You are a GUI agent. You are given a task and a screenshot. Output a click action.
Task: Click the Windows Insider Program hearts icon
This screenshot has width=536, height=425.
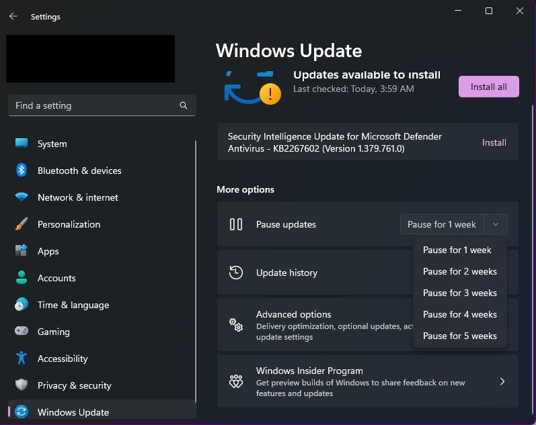pyautogui.click(x=236, y=381)
